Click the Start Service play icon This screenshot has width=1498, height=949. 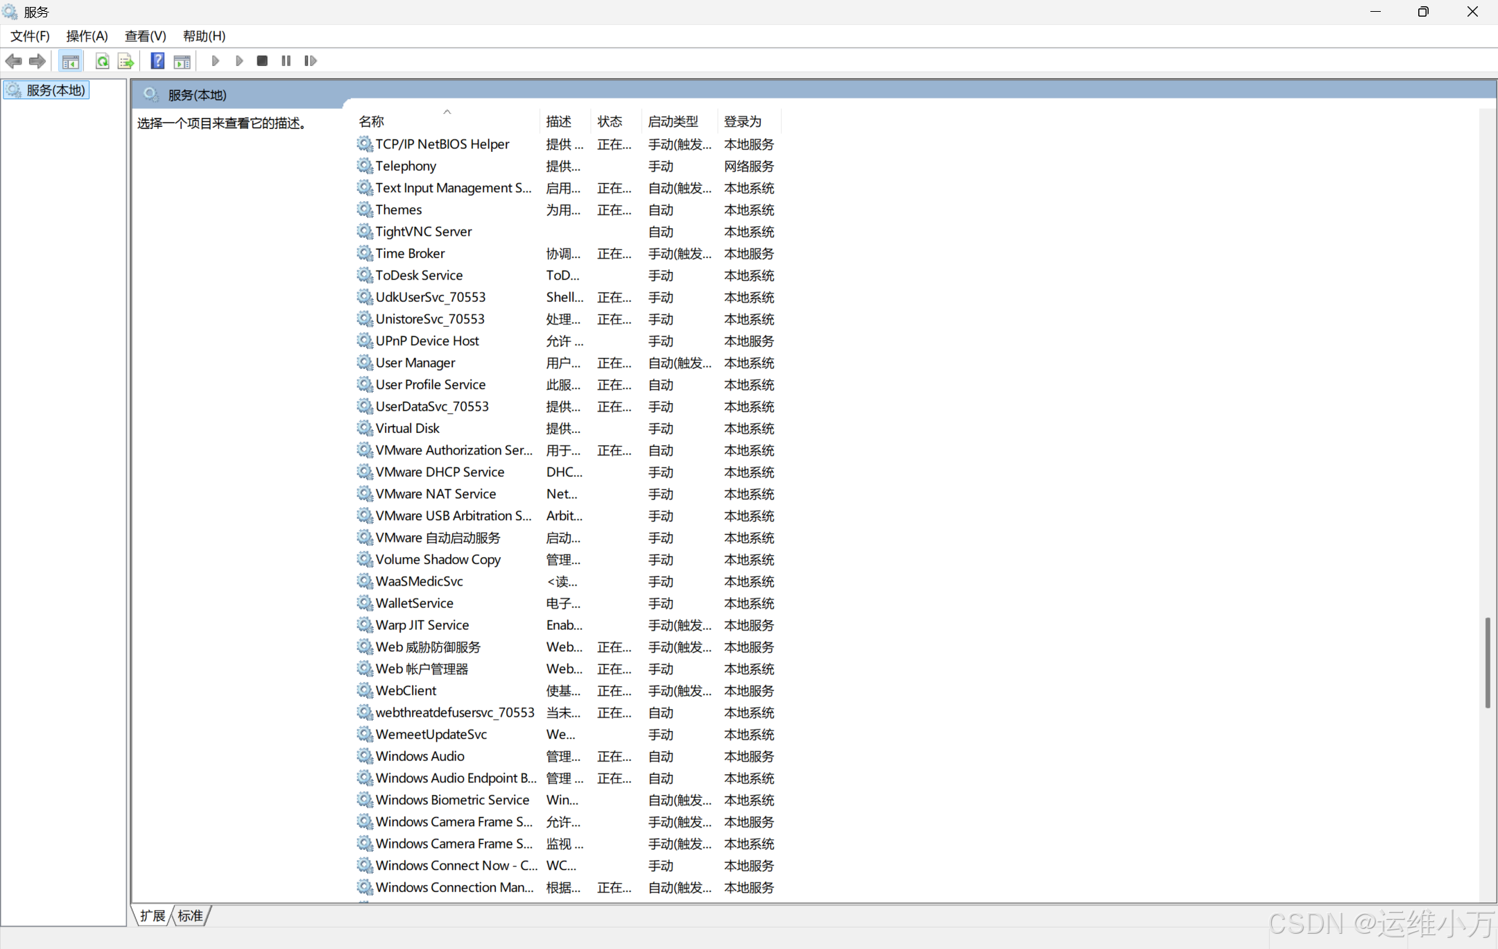click(x=215, y=61)
